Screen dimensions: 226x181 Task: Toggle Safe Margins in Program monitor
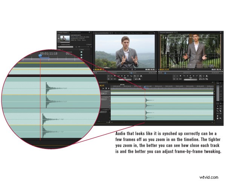click(x=203, y=76)
